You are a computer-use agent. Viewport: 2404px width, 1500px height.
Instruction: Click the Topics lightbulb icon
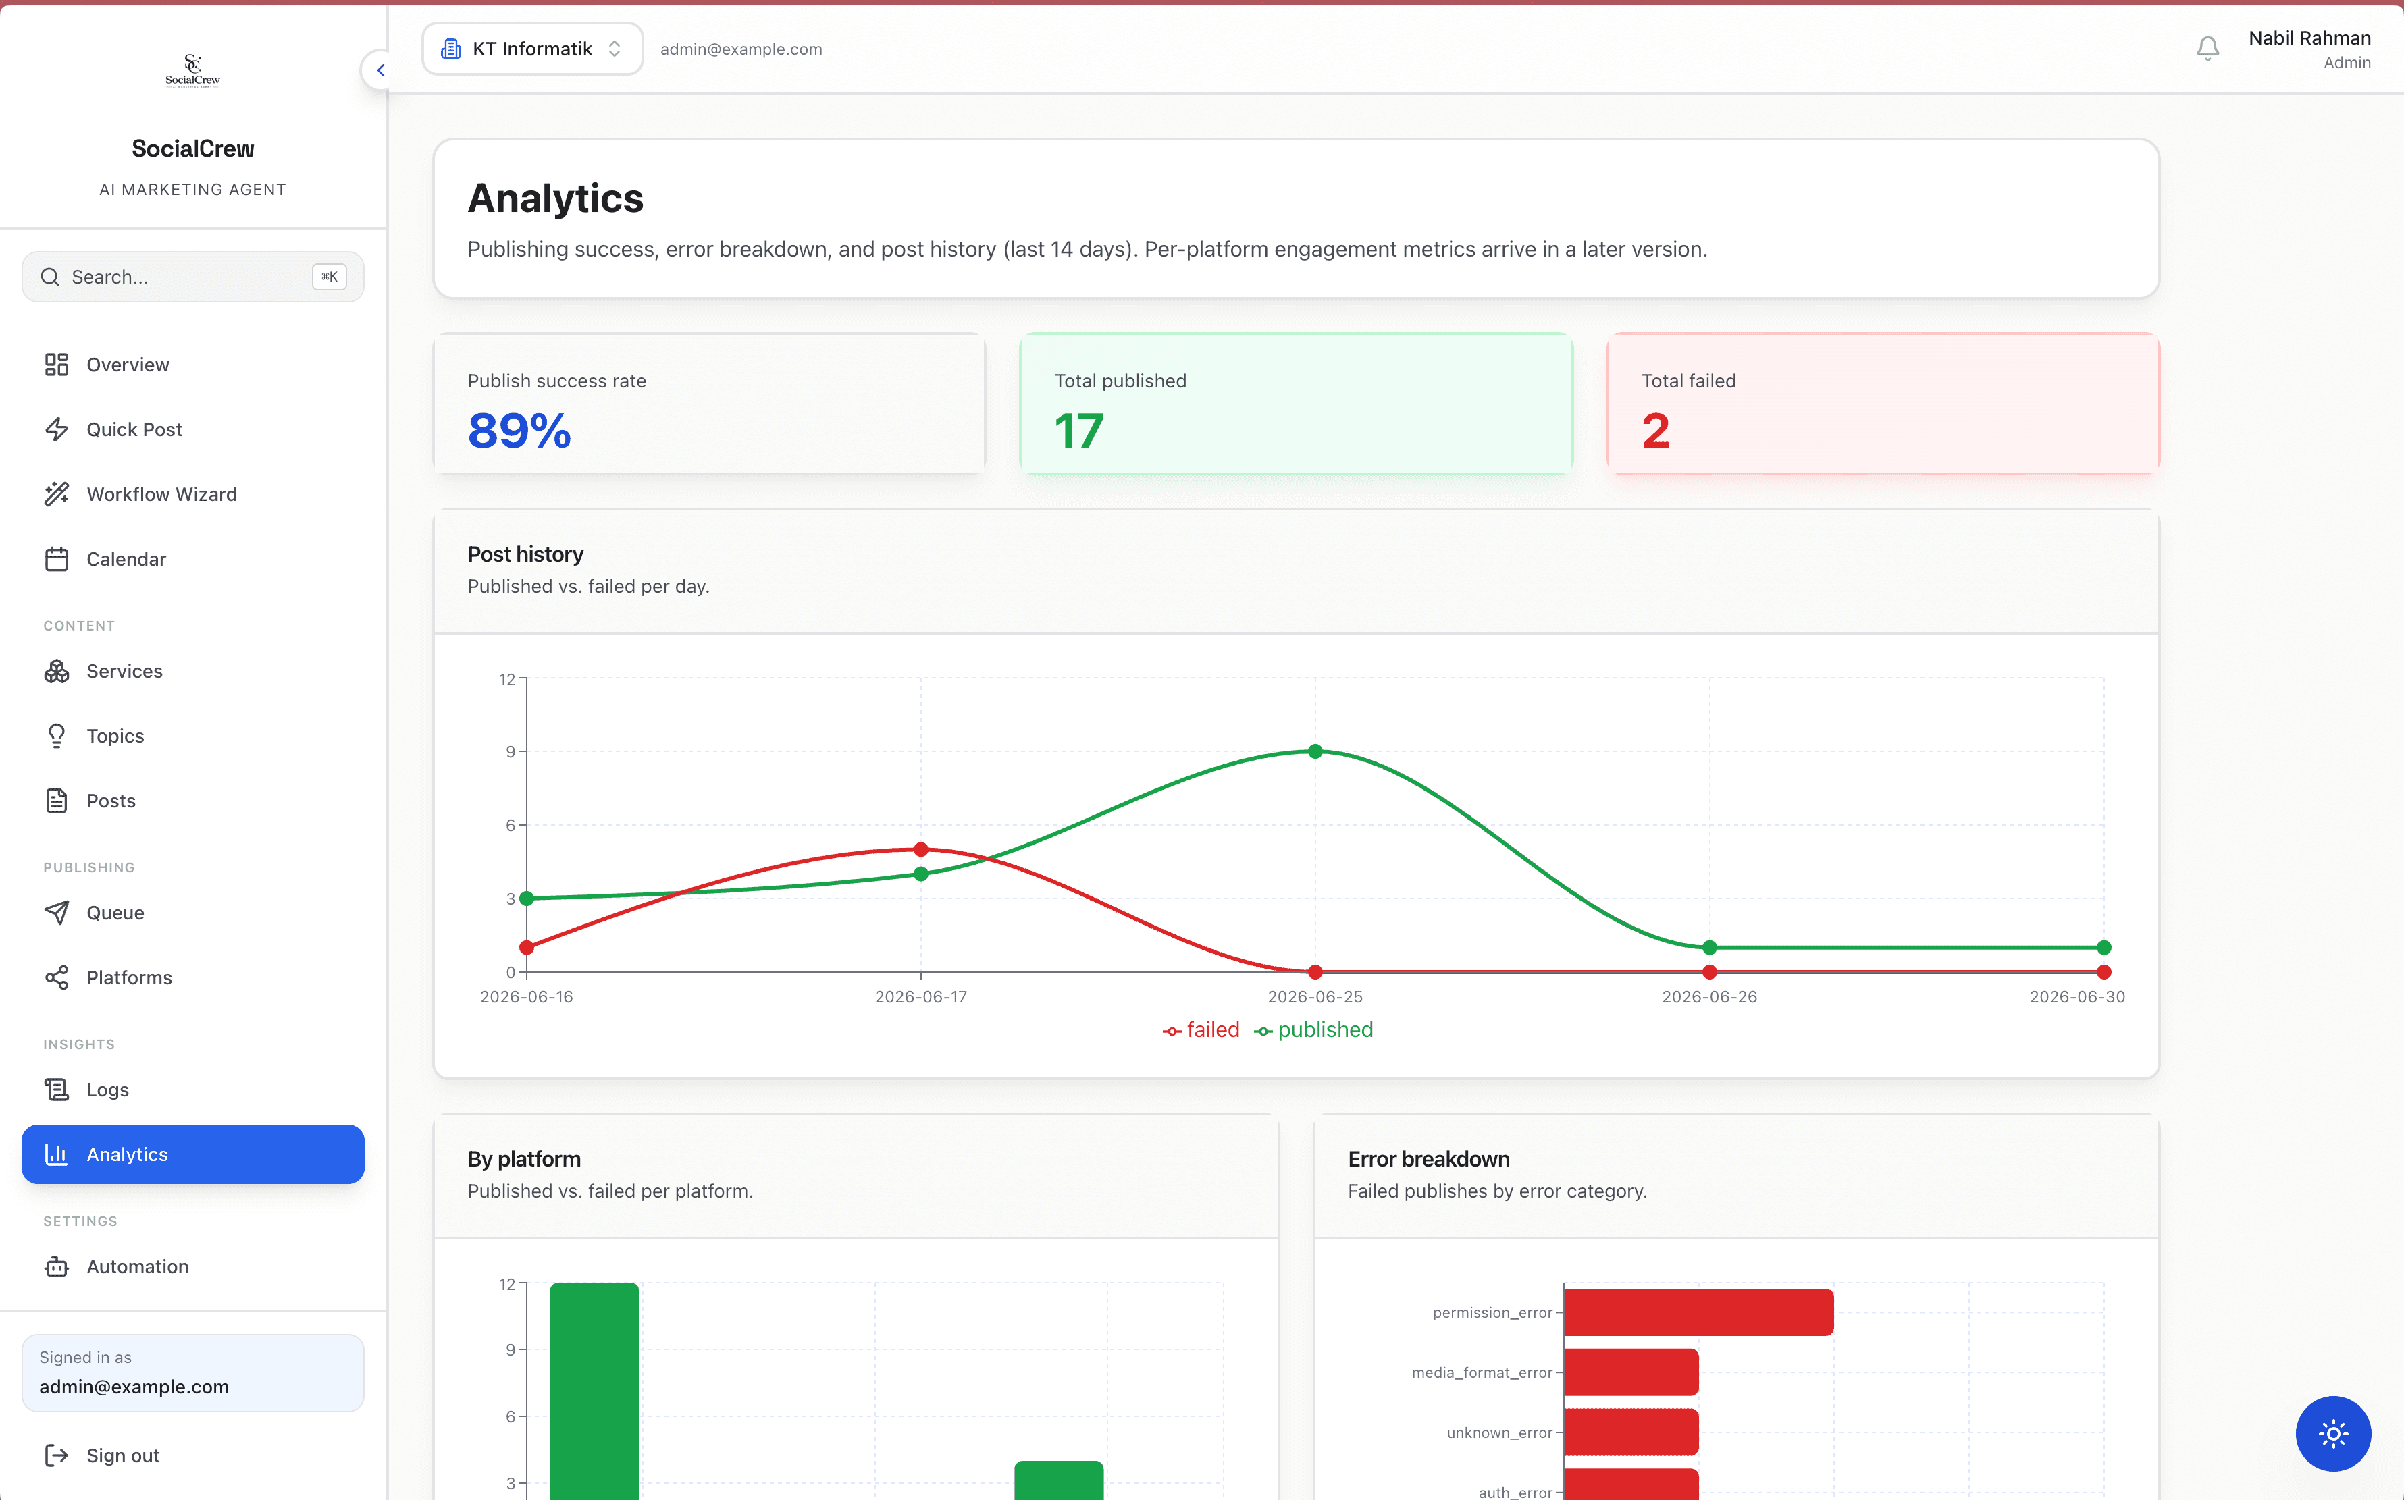[x=57, y=735]
